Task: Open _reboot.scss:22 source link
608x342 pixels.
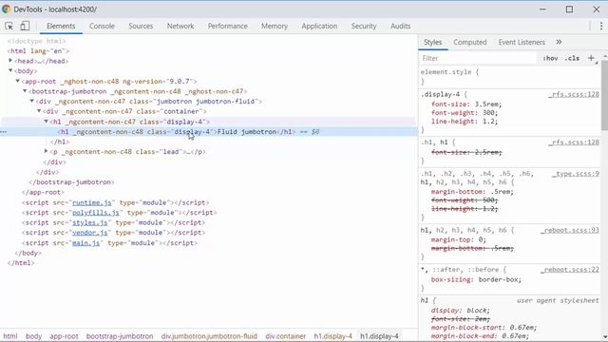Action: [570, 270]
